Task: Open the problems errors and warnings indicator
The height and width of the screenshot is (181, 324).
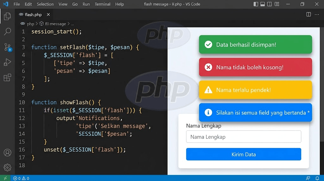Action: tap(21, 178)
